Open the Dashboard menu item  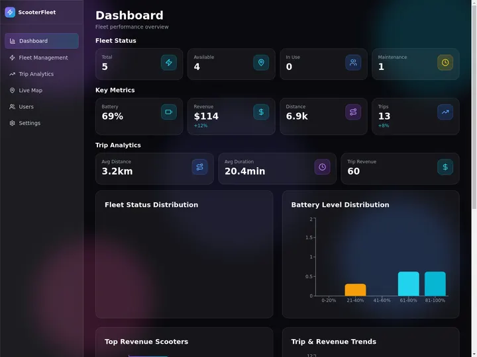tap(42, 41)
